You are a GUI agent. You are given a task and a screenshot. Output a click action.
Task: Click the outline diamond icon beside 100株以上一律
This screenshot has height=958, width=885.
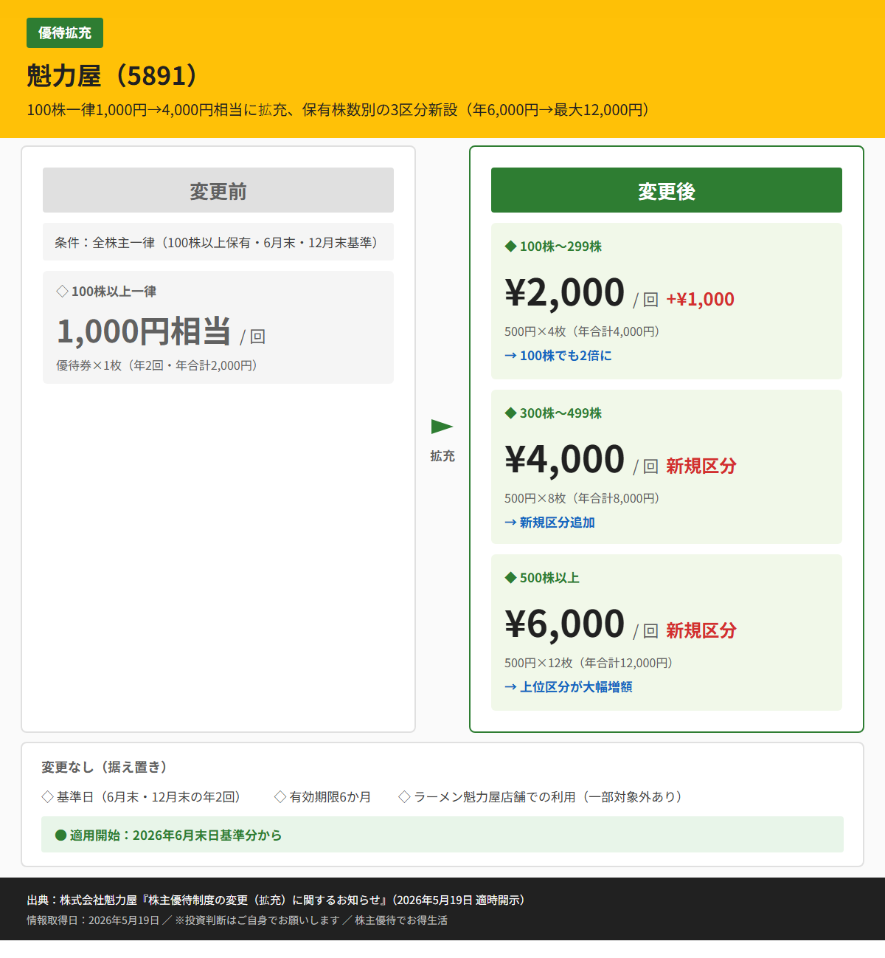[x=62, y=292]
